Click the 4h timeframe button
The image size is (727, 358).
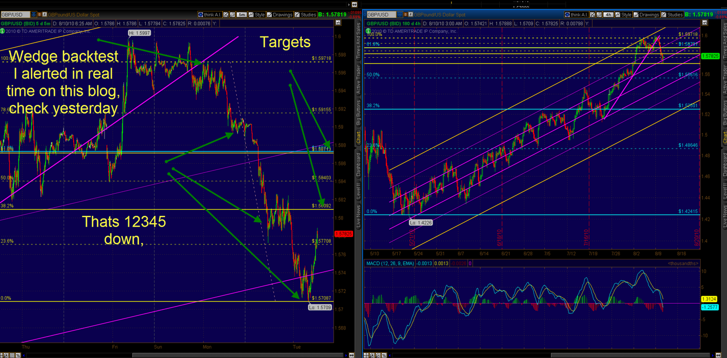608,15
